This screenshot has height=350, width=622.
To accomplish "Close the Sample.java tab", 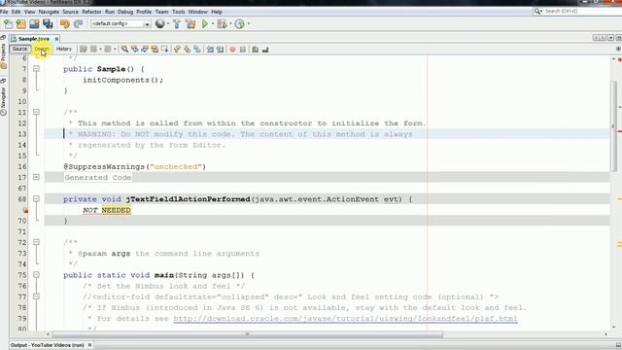I will 56,39.
